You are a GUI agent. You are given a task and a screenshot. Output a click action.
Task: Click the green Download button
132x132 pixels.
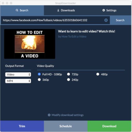click(x=109, y=126)
